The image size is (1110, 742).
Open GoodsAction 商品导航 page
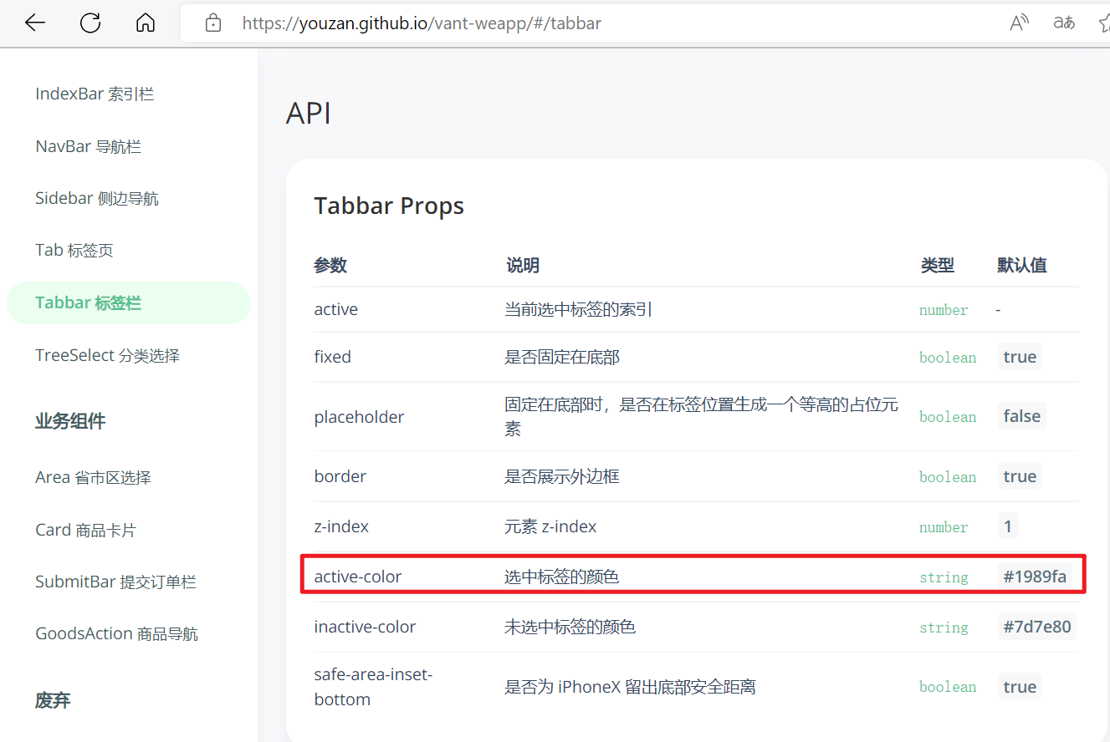tap(116, 633)
